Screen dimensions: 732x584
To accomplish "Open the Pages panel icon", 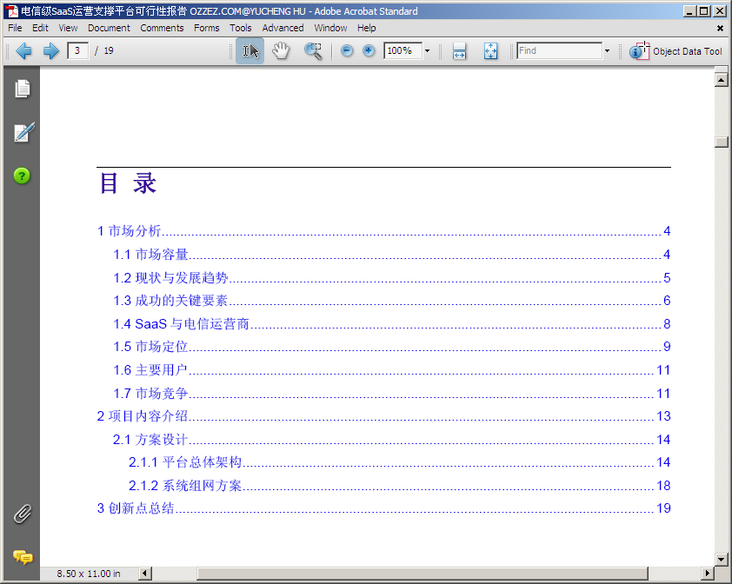I will click(23, 89).
